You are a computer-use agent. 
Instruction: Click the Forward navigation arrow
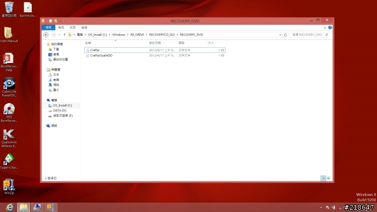pyautogui.click(x=54, y=35)
